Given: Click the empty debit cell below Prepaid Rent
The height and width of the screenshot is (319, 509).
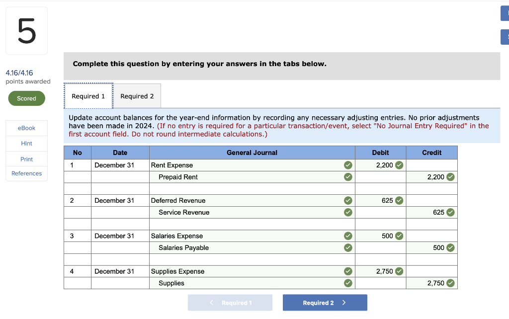Looking at the screenshot, I should pos(380,177).
